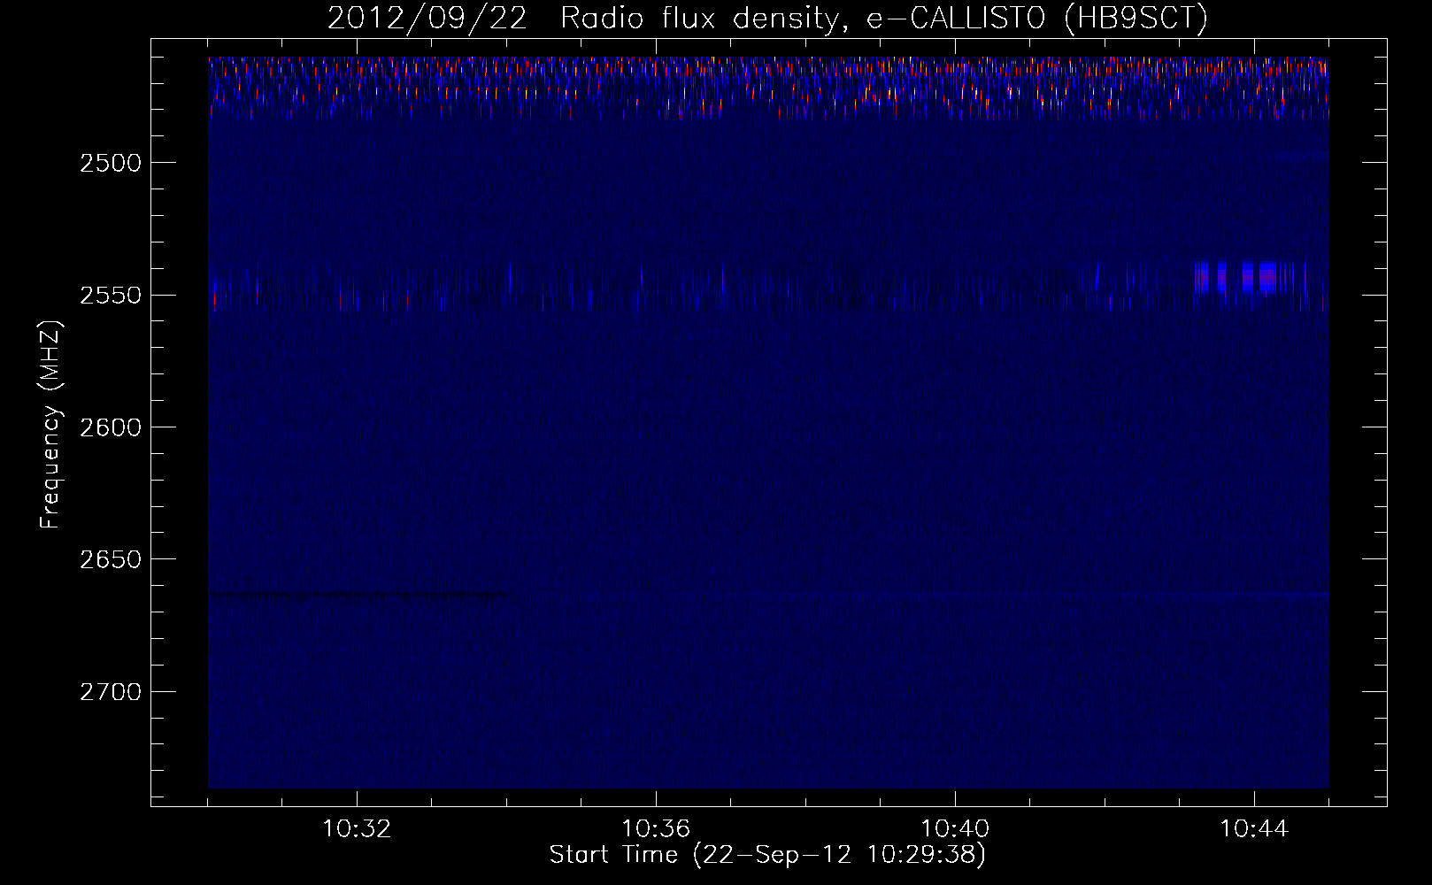Click the 10:40 time axis label

955,829
